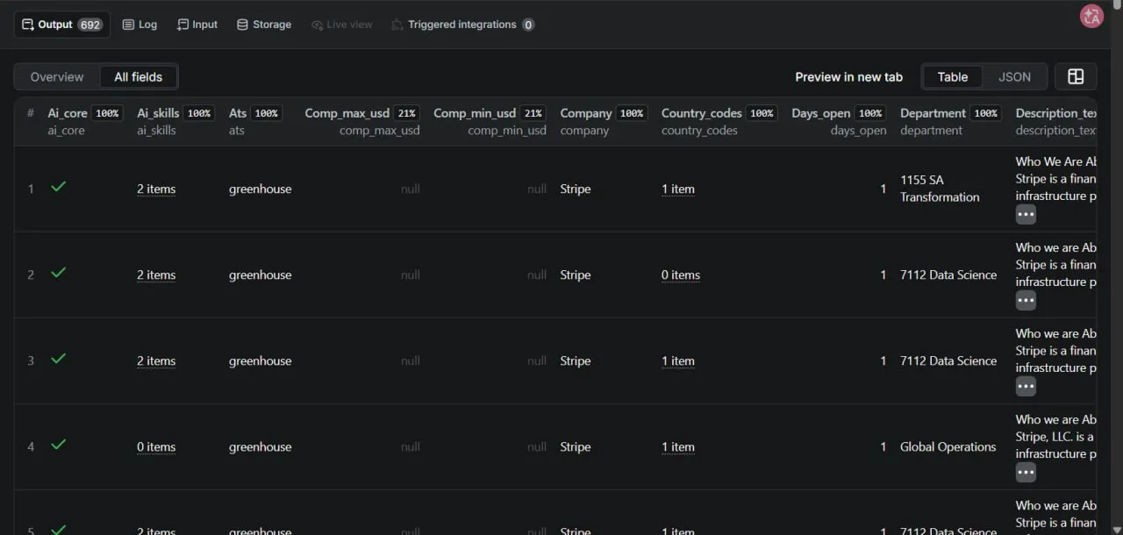Screen dimensions: 1123x535
Task: Click the Triggered integrations count badge
Action: [x=528, y=25]
